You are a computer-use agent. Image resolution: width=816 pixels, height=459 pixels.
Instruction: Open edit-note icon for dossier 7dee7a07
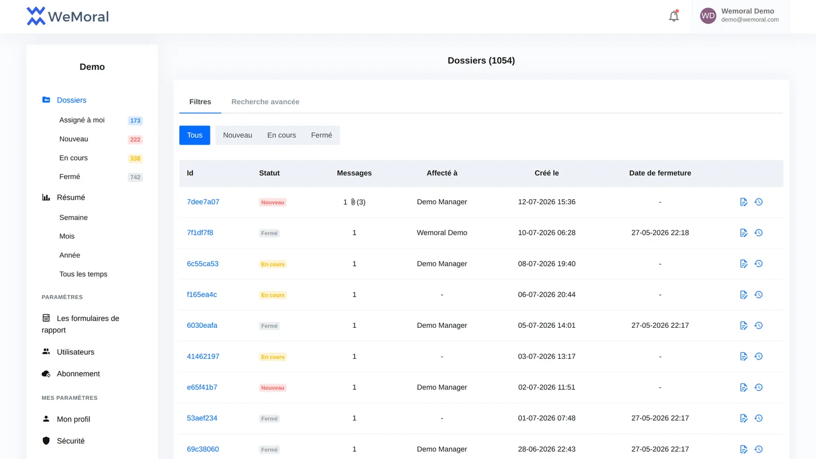point(743,202)
